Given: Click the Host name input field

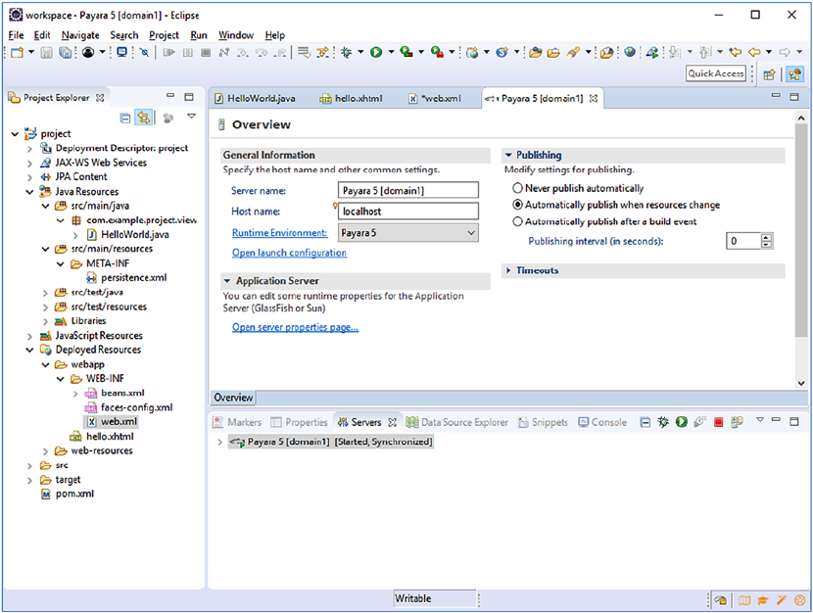Looking at the screenshot, I should [408, 211].
